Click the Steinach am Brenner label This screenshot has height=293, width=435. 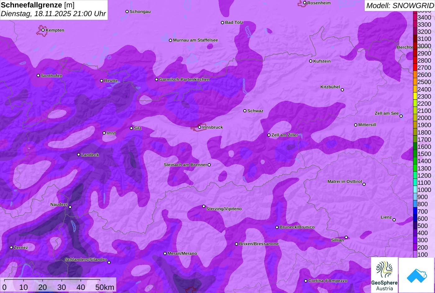tap(185, 165)
